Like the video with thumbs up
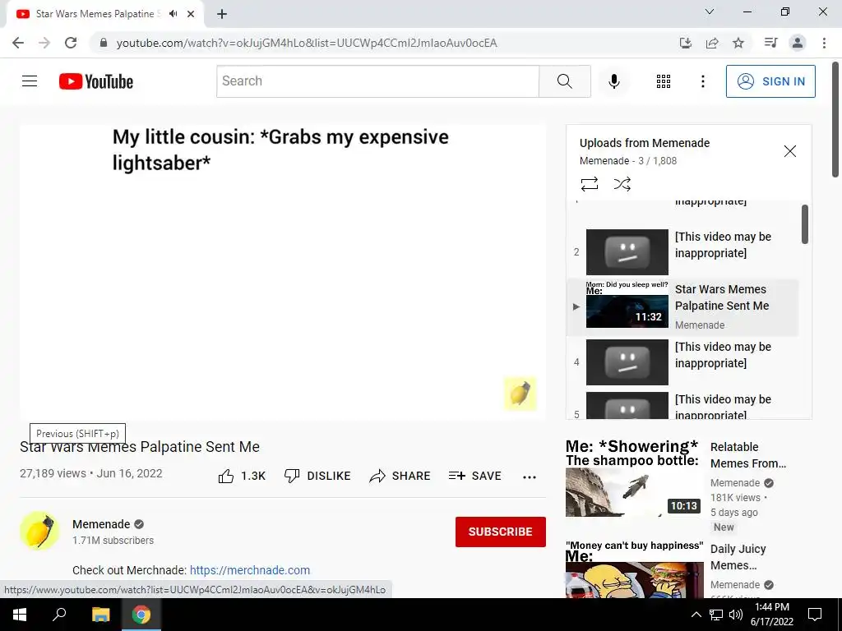The height and width of the screenshot is (631, 842). [x=242, y=476]
